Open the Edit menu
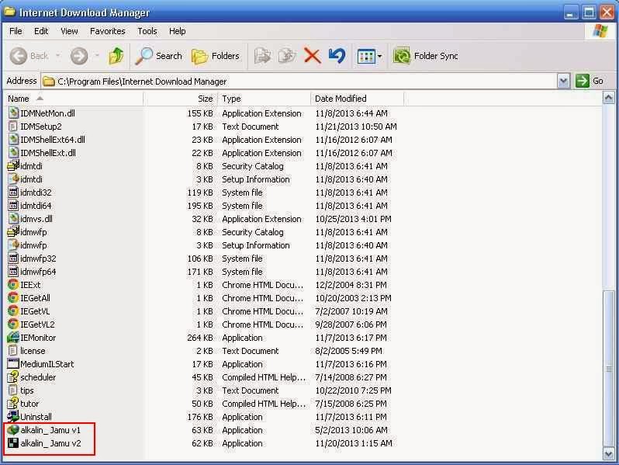Screen dimensions: 619x465 click(x=41, y=31)
